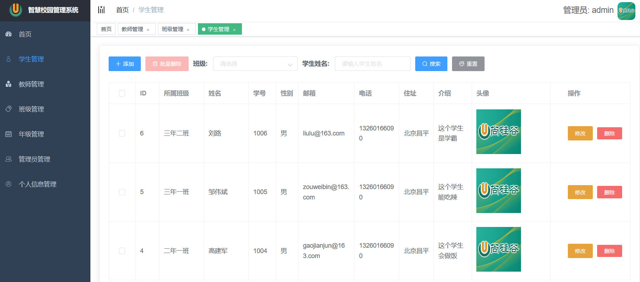This screenshot has height=282, width=640.
Task: Click the 教师管理 sidebar icon
Action: pos(9,84)
